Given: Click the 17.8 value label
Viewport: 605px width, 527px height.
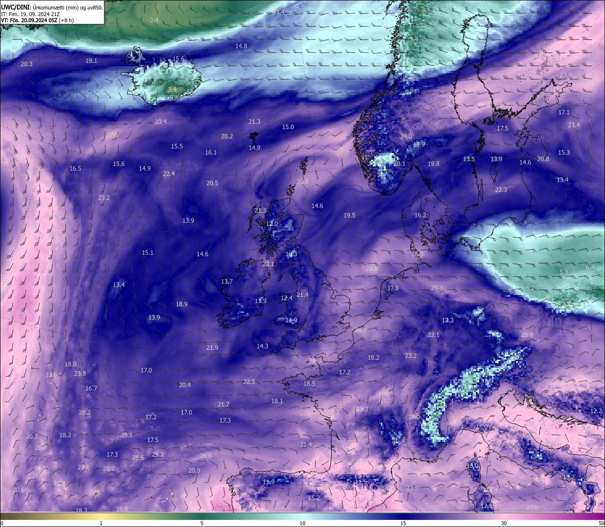Looking at the screenshot, I should tap(393, 288).
